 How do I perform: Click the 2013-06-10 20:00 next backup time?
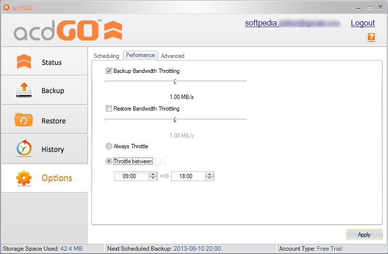tap(197, 249)
